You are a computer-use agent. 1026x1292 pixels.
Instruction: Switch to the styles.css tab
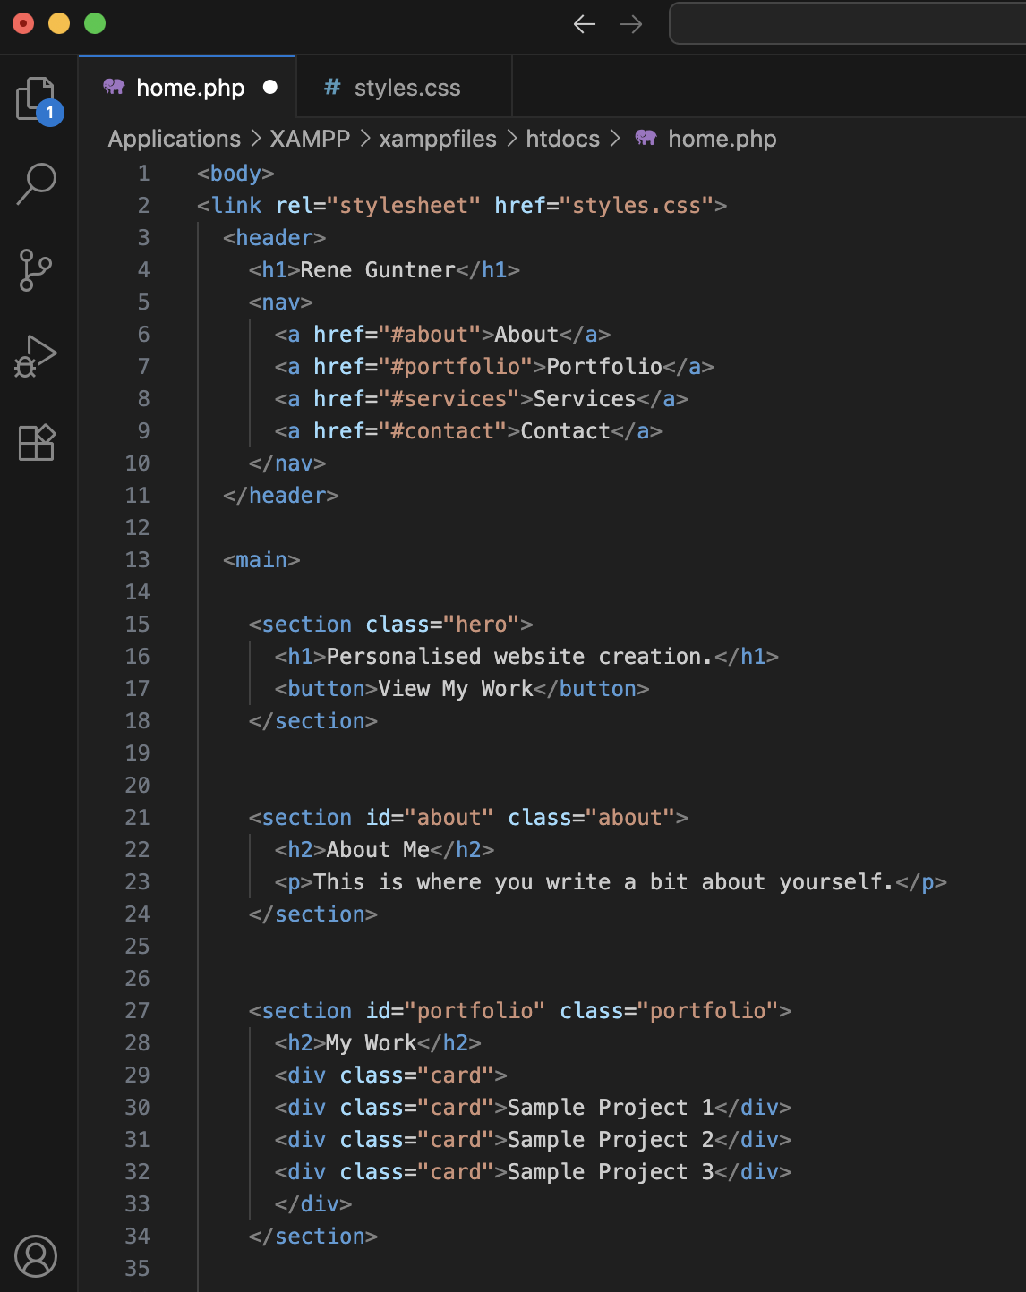click(x=407, y=87)
